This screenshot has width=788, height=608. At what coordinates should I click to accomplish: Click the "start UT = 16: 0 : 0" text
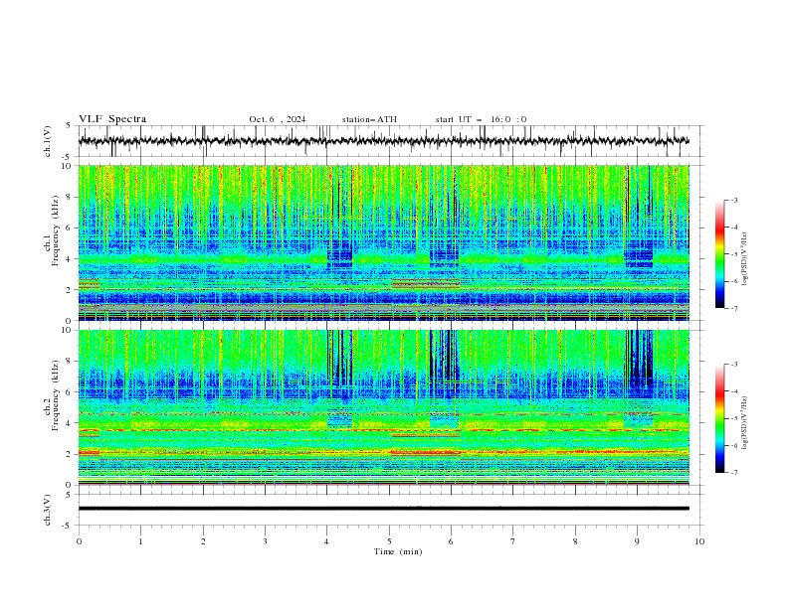click(481, 119)
